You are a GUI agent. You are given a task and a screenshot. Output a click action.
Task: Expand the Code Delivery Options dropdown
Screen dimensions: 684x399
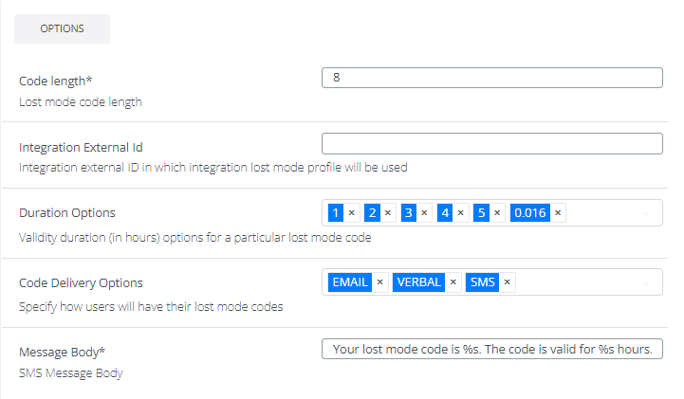(646, 283)
